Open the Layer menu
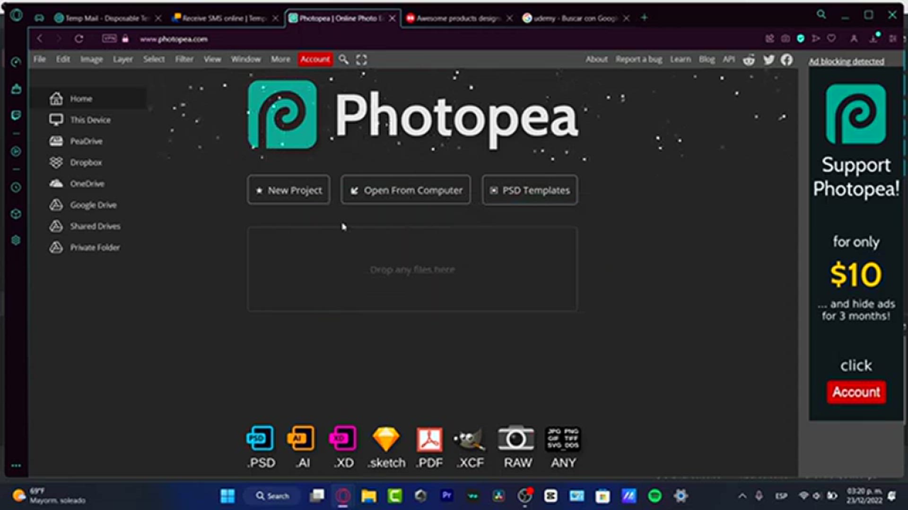Image resolution: width=908 pixels, height=510 pixels. click(122, 59)
